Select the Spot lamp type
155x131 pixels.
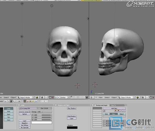point(9,114)
